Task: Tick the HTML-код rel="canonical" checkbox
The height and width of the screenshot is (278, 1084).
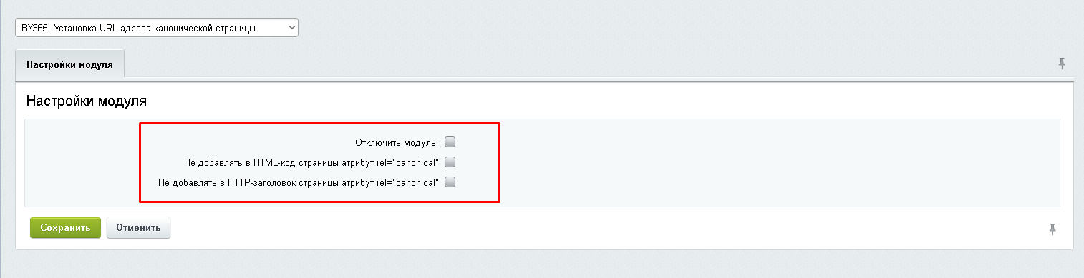Action: coord(450,162)
